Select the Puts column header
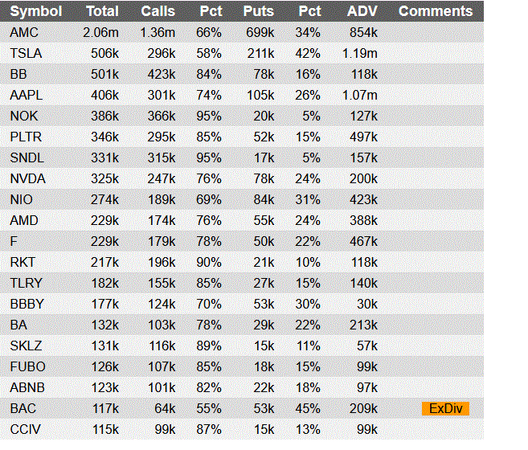Screen dimensions: 528x450 pos(259,11)
